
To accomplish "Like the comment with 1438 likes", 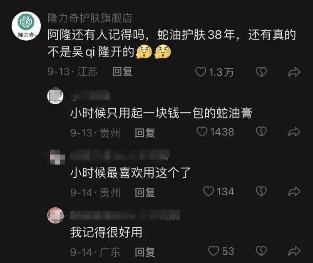I will pos(202,132).
